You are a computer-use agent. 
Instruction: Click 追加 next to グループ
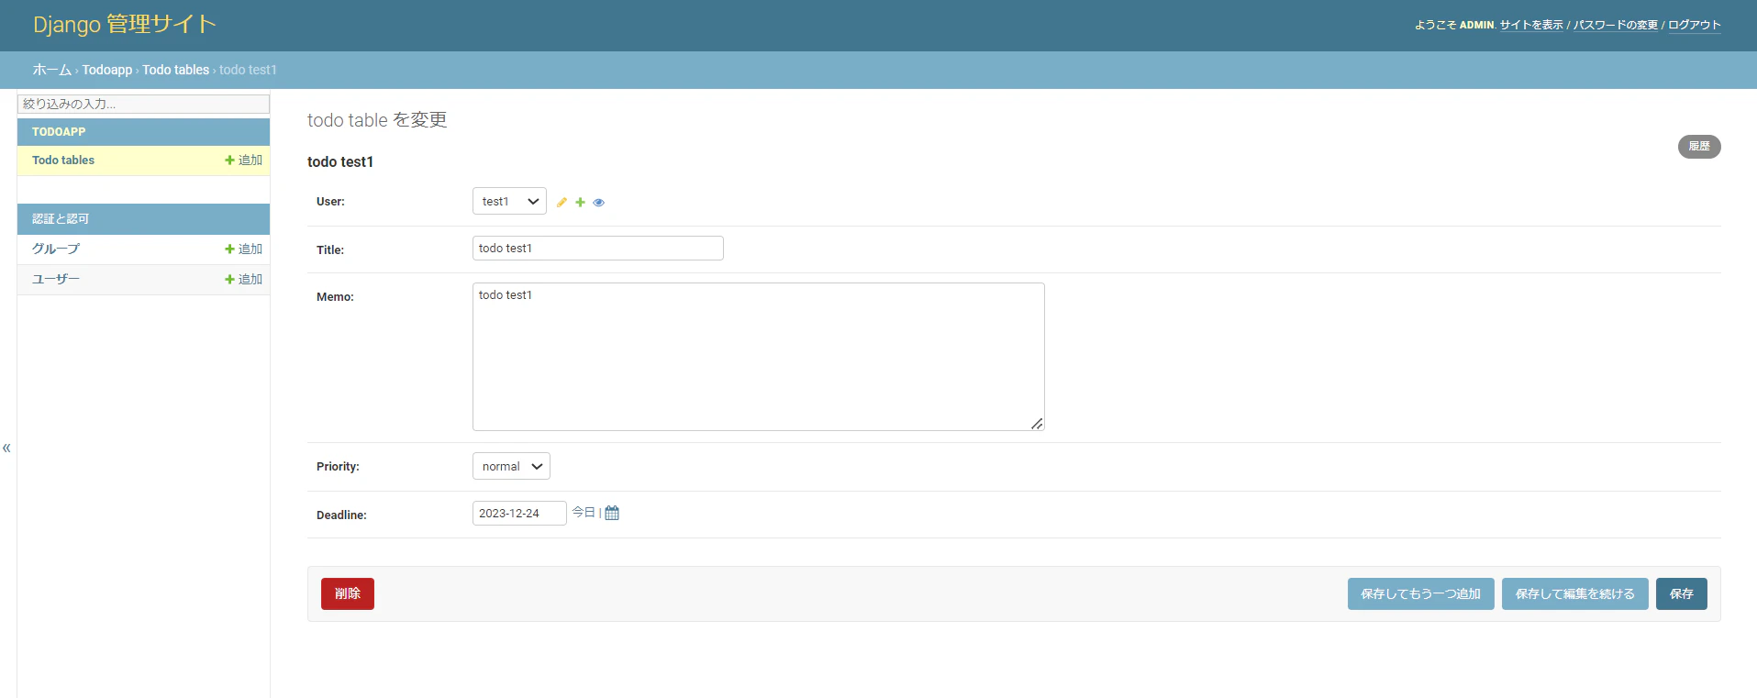(x=244, y=249)
